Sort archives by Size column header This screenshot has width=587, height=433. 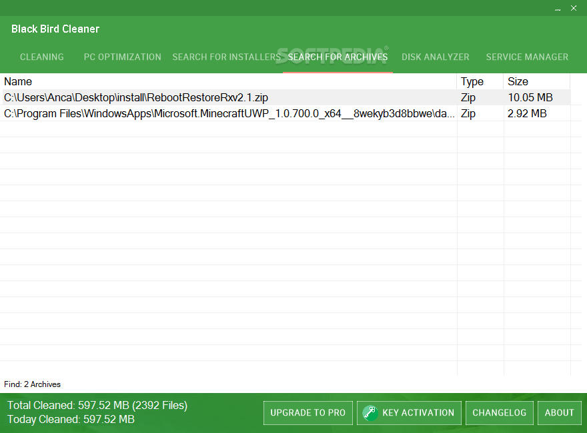pos(537,81)
